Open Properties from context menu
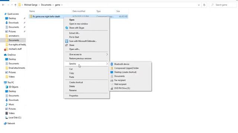This screenshot has height=133, width=238. pos(74,96)
